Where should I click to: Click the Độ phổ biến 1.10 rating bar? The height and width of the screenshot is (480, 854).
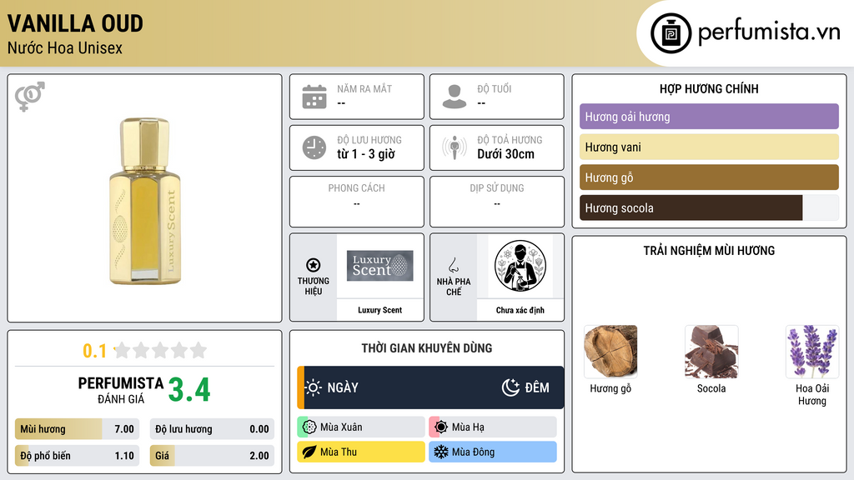[77, 456]
